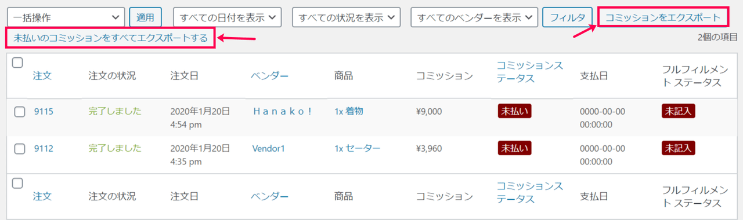Viewport: 743px width, 220px height.
Task: Sort by コミッションステータス header column
Action: click(x=530, y=72)
